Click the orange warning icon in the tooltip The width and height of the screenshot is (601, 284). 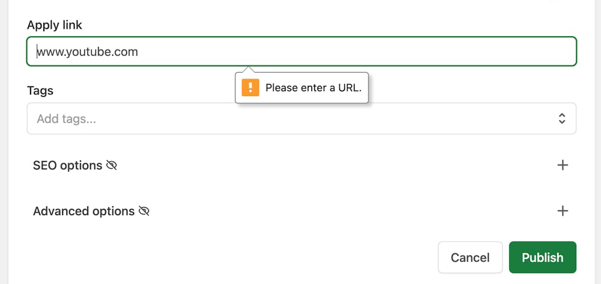(250, 88)
